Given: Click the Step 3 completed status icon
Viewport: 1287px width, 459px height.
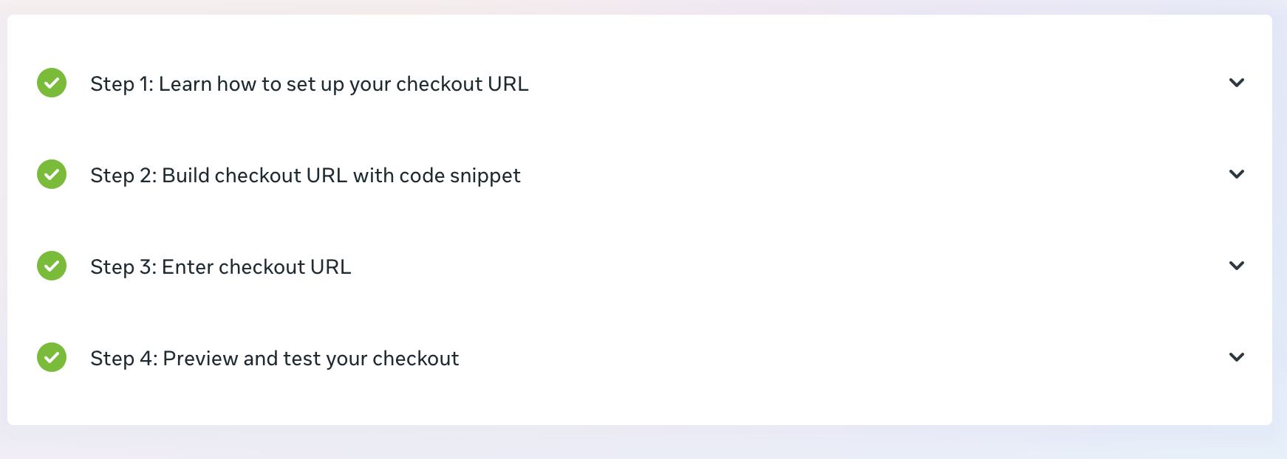Looking at the screenshot, I should click(x=52, y=266).
